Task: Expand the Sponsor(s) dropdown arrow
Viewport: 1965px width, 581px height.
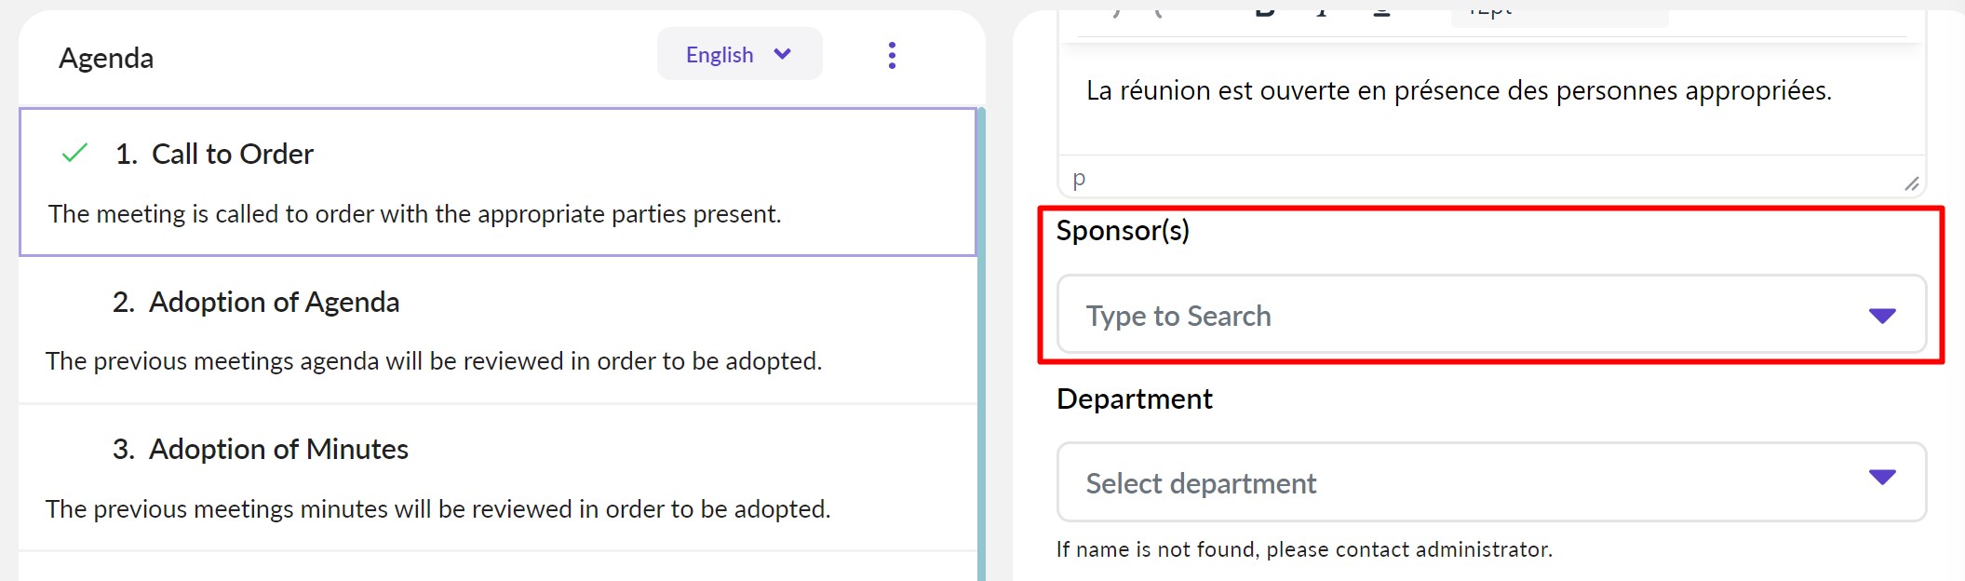Action: [x=1881, y=316]
